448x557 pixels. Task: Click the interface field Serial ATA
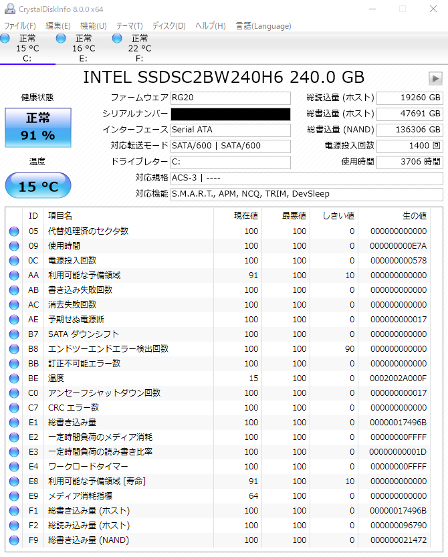click(231, 130)
